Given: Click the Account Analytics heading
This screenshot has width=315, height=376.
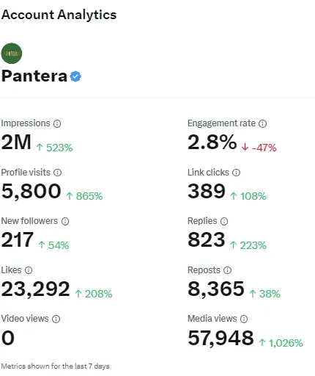Looking at the screenshot, I should [x=59, y=15].
